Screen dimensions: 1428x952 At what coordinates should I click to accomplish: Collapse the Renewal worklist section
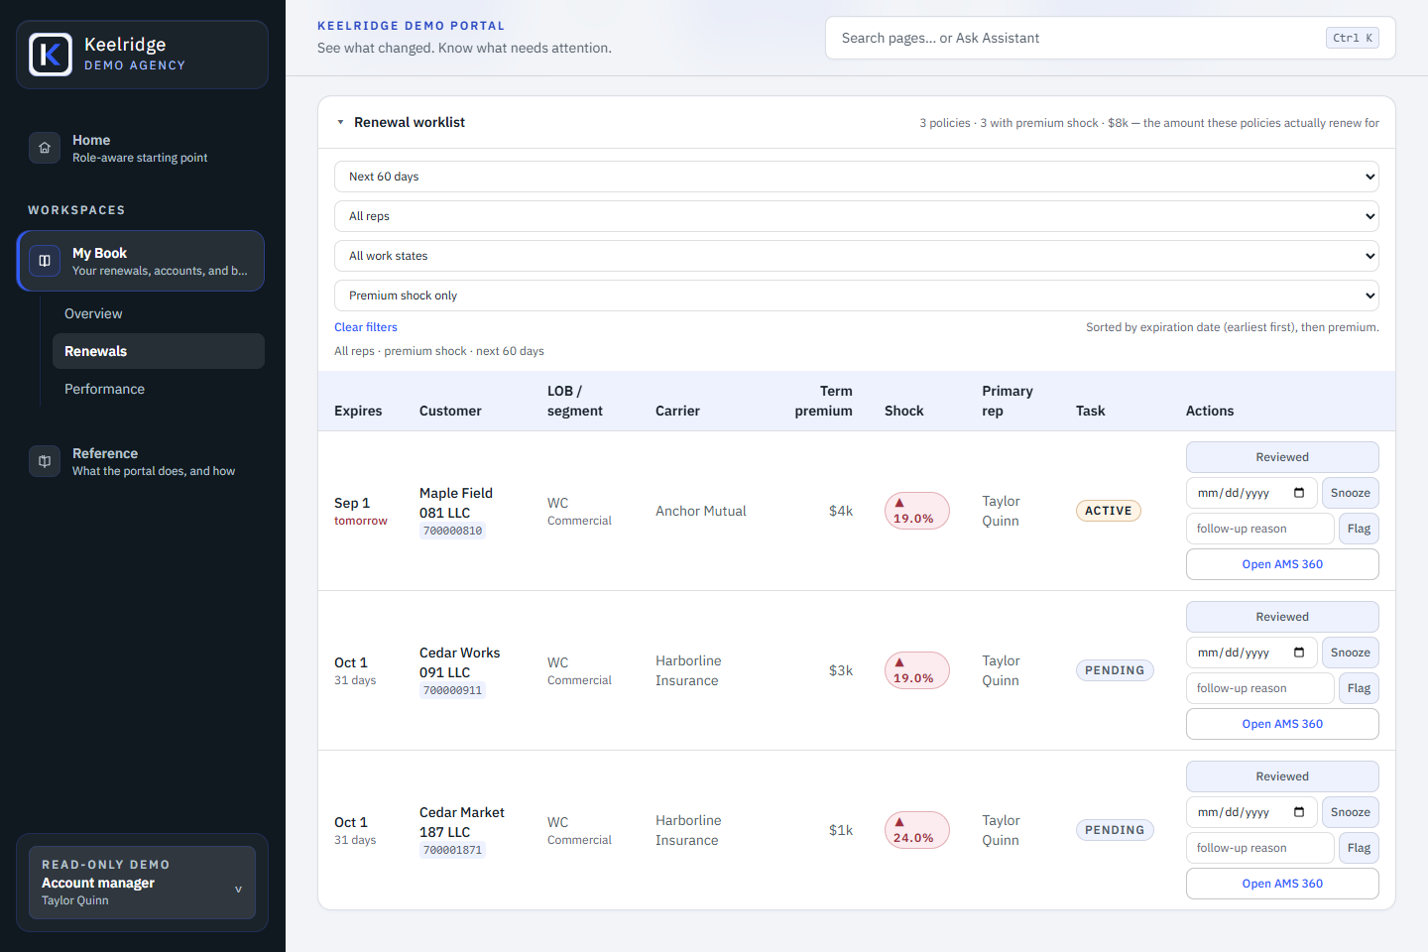pos(340,123)
